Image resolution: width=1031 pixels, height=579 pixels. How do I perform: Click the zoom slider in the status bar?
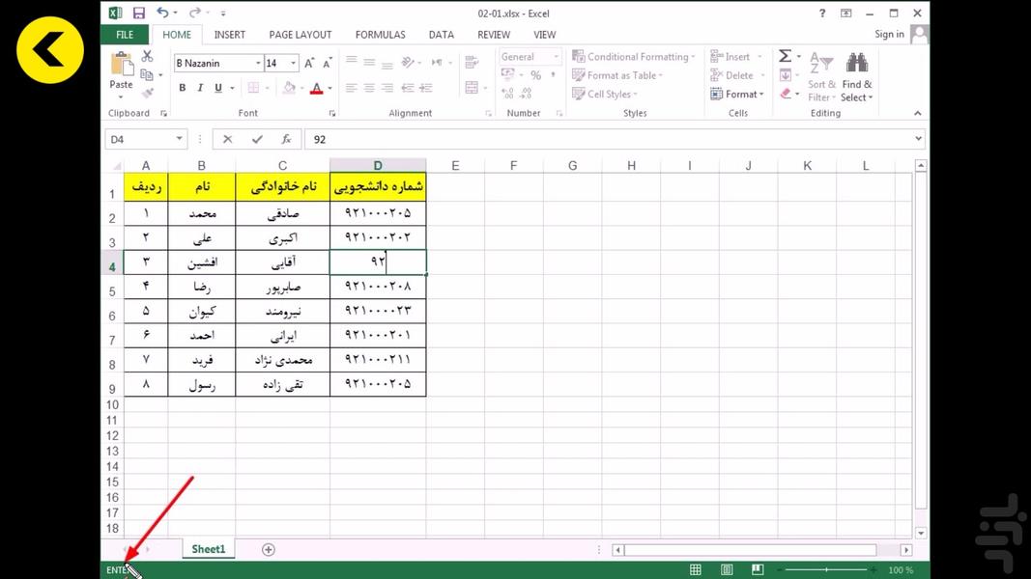pyautogui.click(x=826, y=570)
